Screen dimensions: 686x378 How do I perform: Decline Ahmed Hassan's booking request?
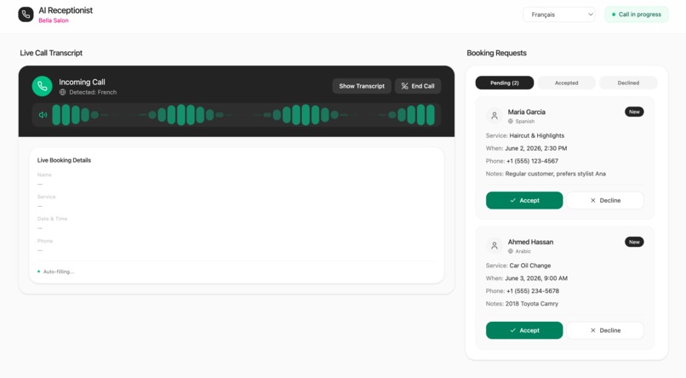point(605,330)
